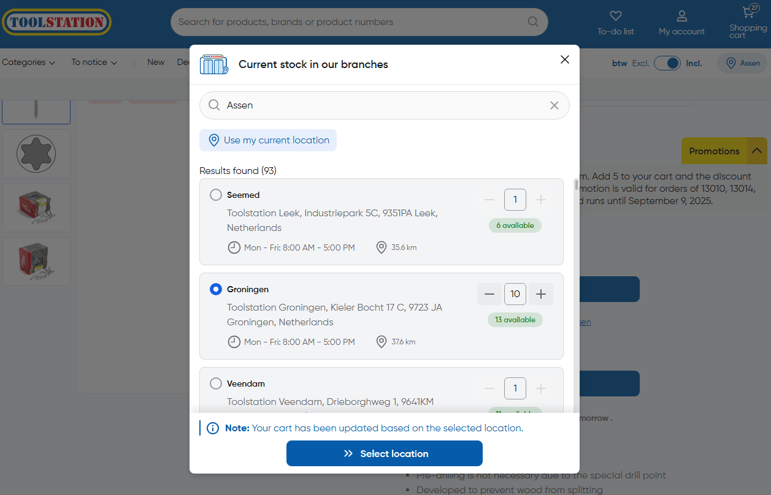Click the search magnifier icon in header
Screen dimensions: 771x495
pos(533,22)
